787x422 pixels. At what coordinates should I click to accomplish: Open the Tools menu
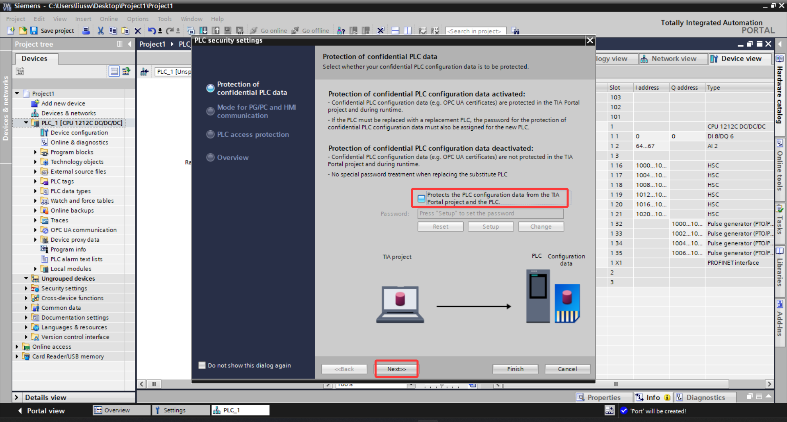[x=165, y=19]
